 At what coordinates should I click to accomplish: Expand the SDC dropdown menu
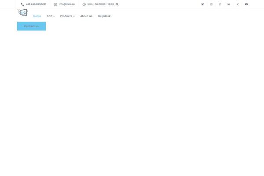(x=51, y=16)
